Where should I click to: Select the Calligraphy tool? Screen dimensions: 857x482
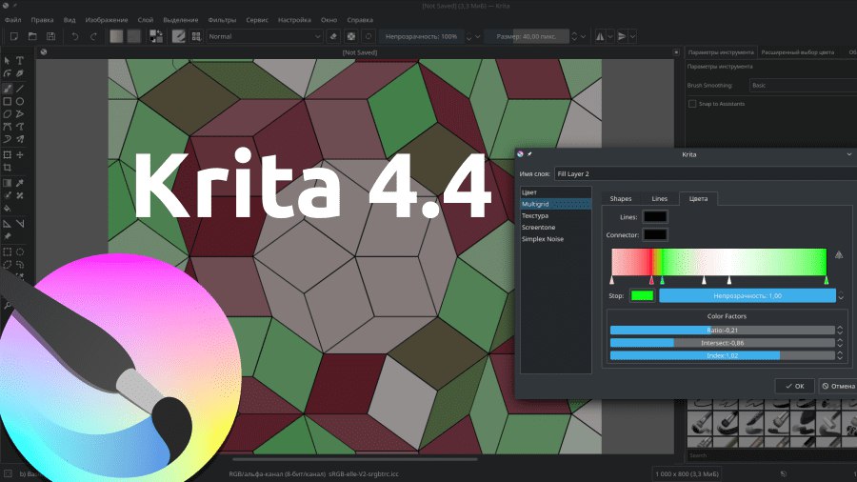tap(20, 73)
